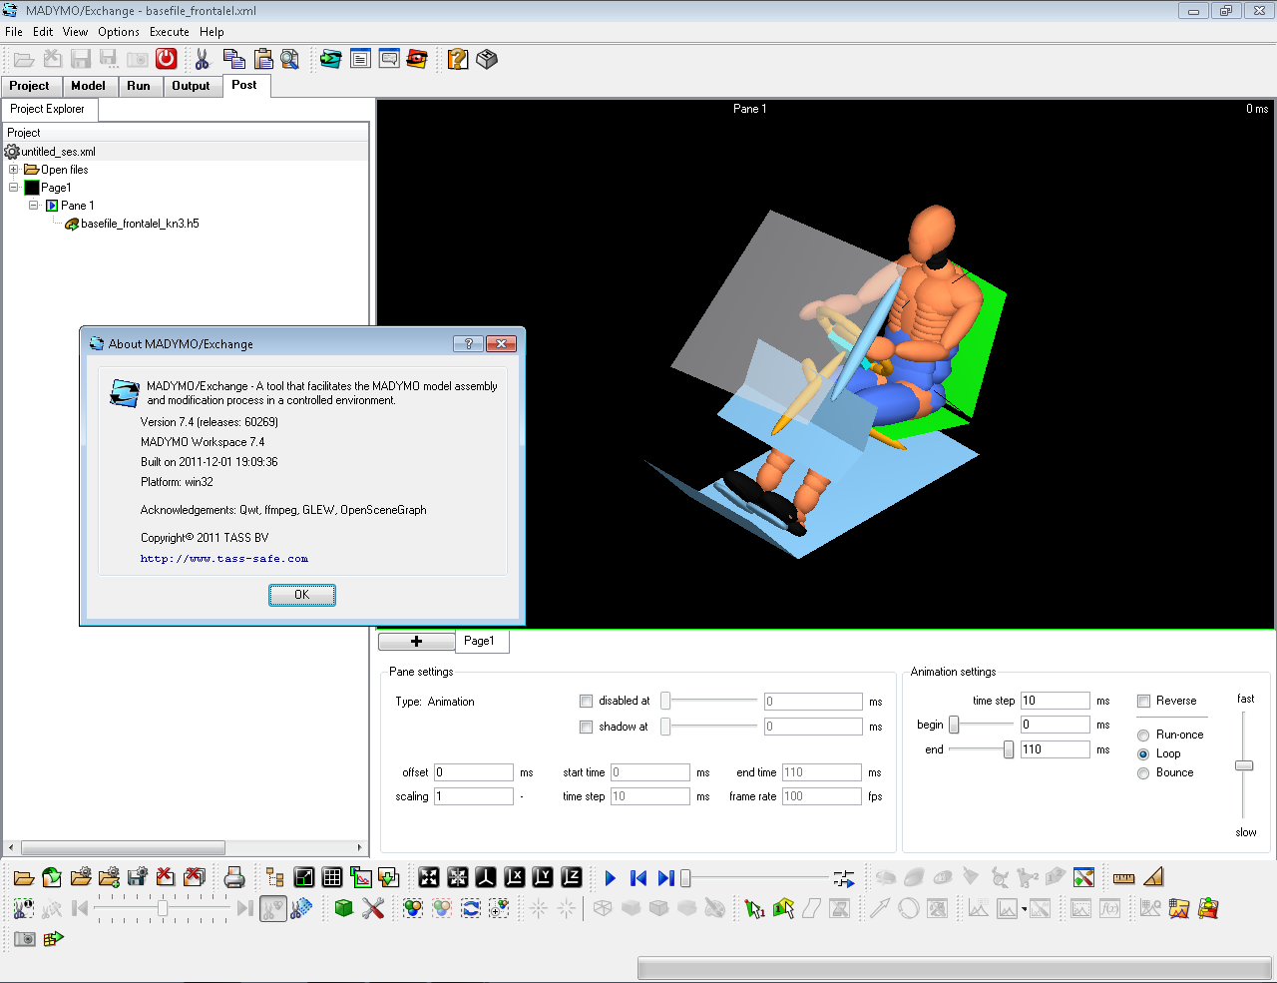
Task: Collapse the Pane 1 tree node
Action: point(34,206)
